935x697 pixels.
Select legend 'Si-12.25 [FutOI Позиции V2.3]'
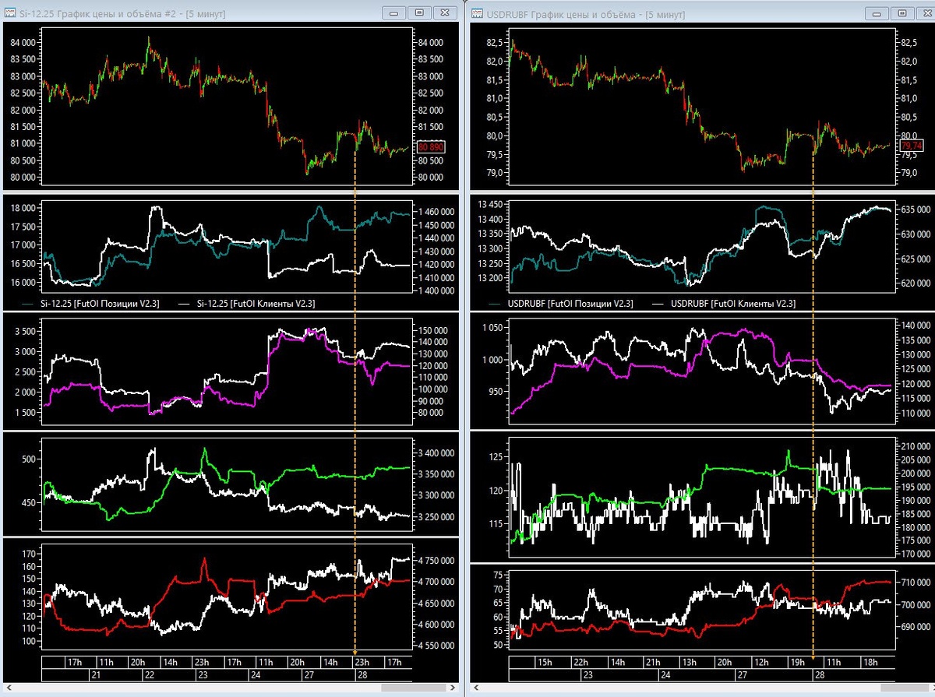point(101,303)
